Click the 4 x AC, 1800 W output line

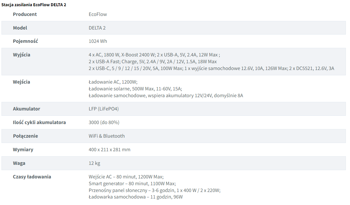pos(154,55)
